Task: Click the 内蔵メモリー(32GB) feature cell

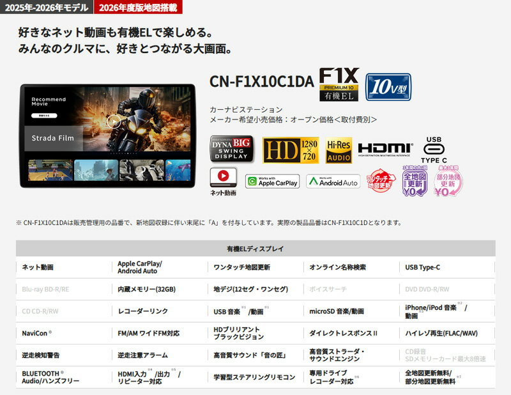Action: coord(146,289)
